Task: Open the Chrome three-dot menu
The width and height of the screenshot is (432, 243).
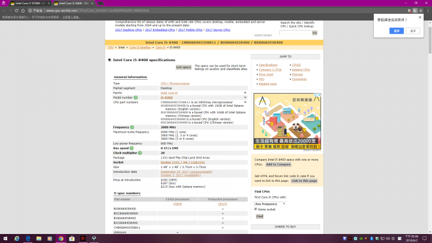Action: (428, 10)
